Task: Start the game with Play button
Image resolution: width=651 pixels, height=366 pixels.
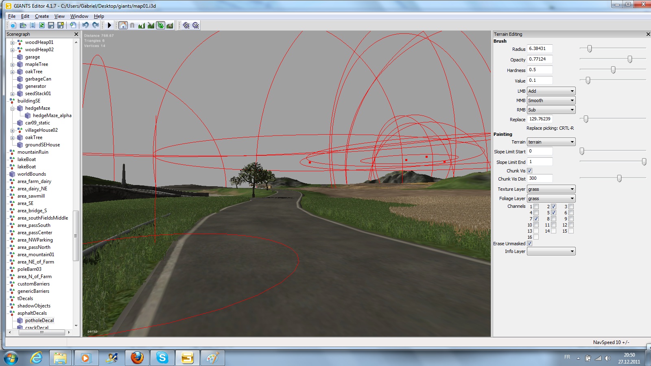Action: pyautogui.click(x=109, y=25)
